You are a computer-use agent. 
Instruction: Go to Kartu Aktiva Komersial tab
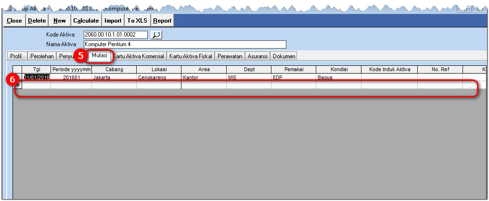click(x=140, y=56)
